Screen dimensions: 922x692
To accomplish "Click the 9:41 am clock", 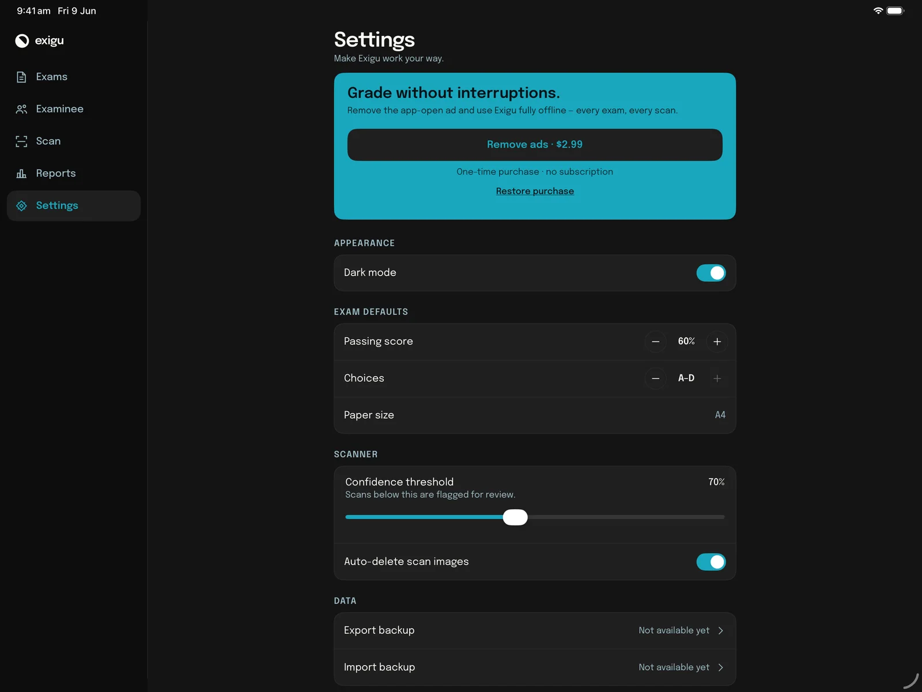I will [33, 11].
